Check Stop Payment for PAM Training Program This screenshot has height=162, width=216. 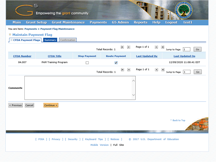(x=87, y=63)
